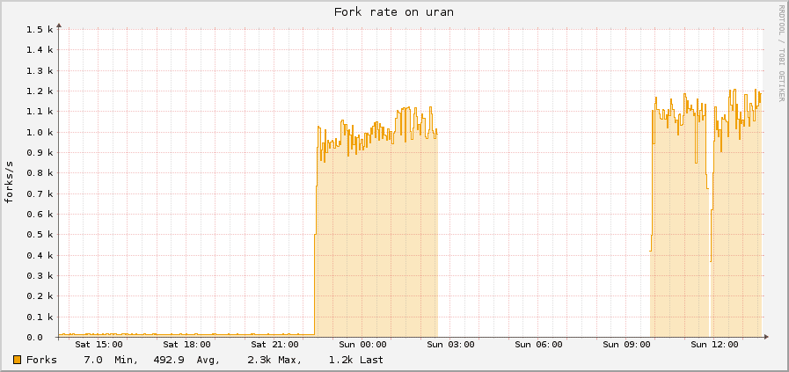Click the 'Sun 00:00' x-axis label
The image size is (789, 372).
(x=362, y=345)
